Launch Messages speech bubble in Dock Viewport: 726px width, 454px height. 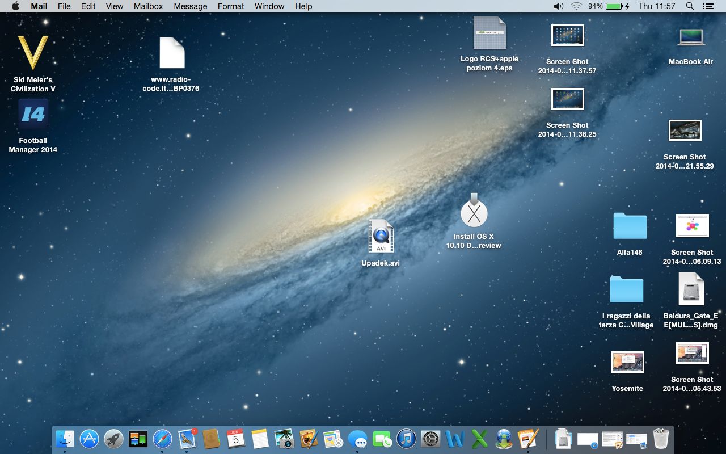pos(357,439)
